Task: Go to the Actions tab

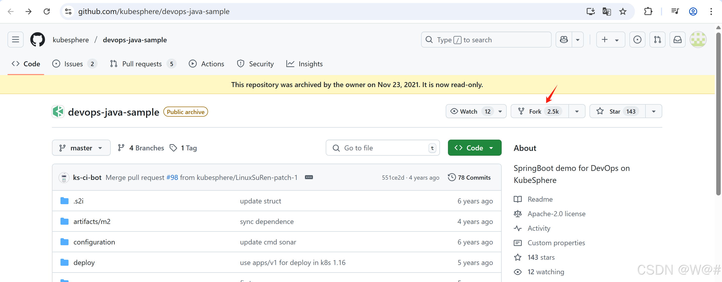Action: [x=207, y=64]
